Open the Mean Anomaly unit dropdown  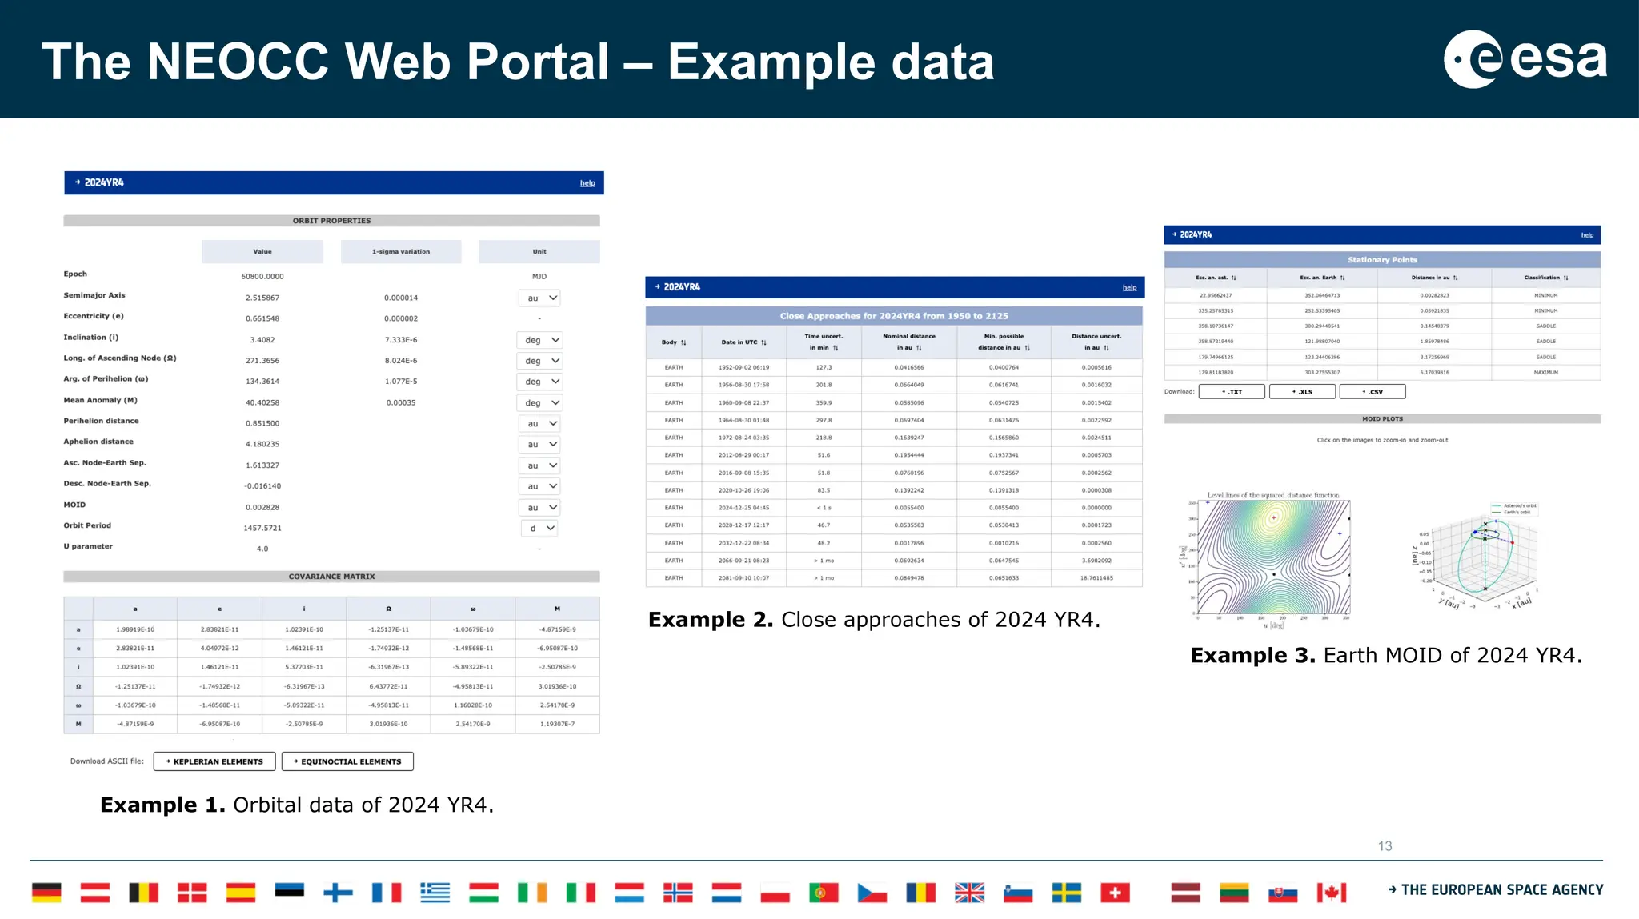[539, 402]
